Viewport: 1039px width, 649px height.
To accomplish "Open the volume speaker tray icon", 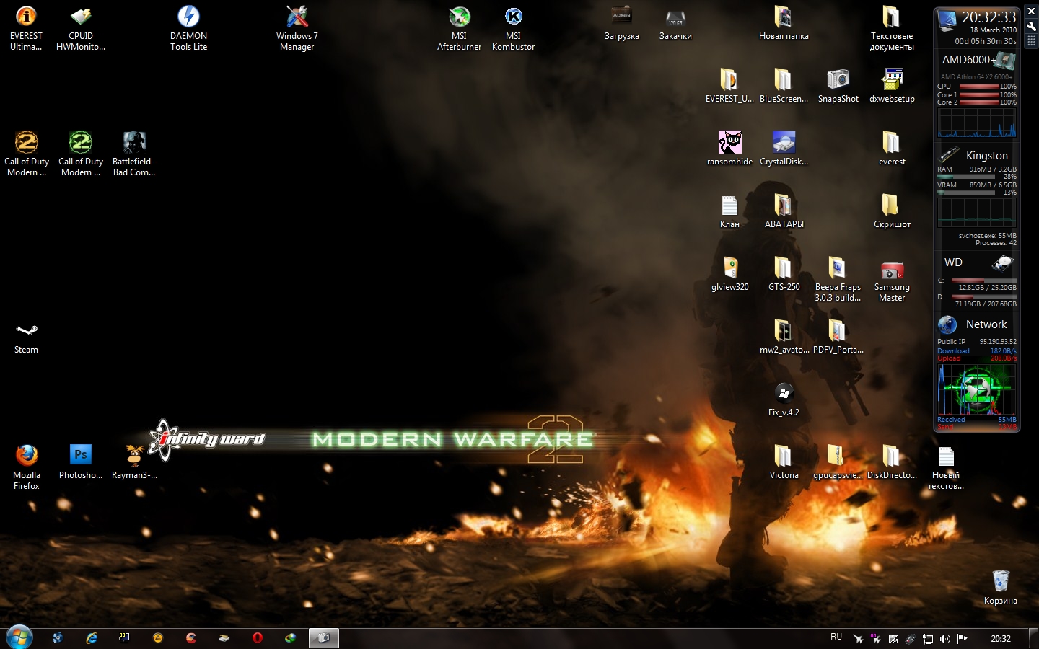I will [945, 639].
